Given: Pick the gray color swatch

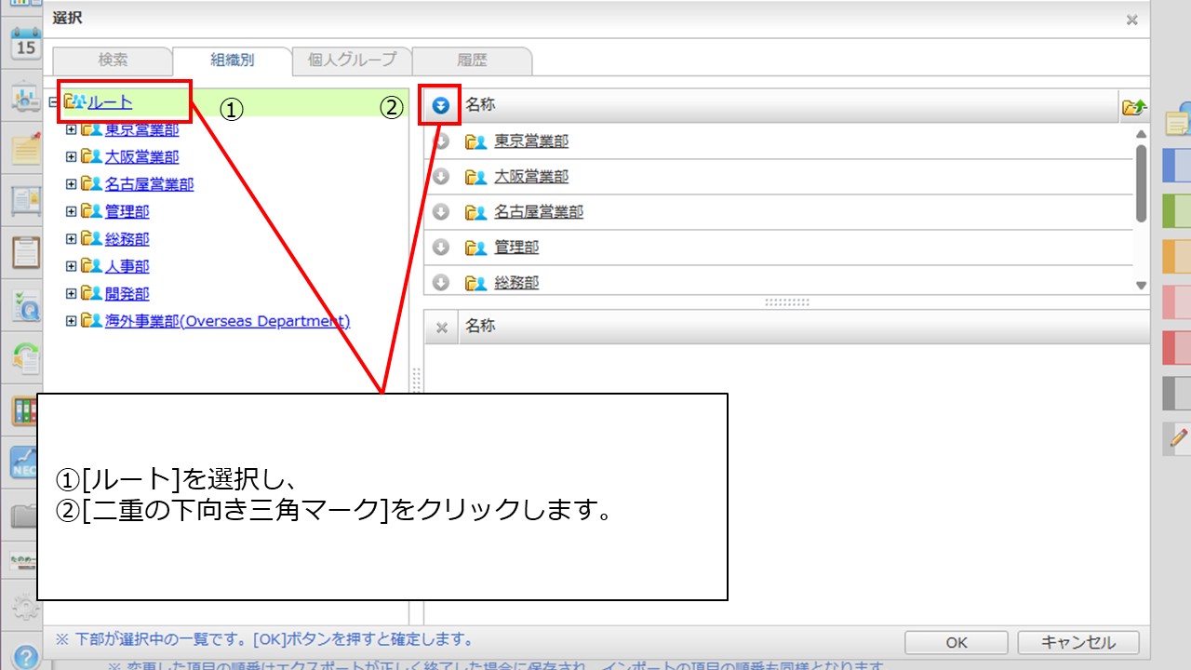Looking at the screenshot, I should tap(1177, 393).
